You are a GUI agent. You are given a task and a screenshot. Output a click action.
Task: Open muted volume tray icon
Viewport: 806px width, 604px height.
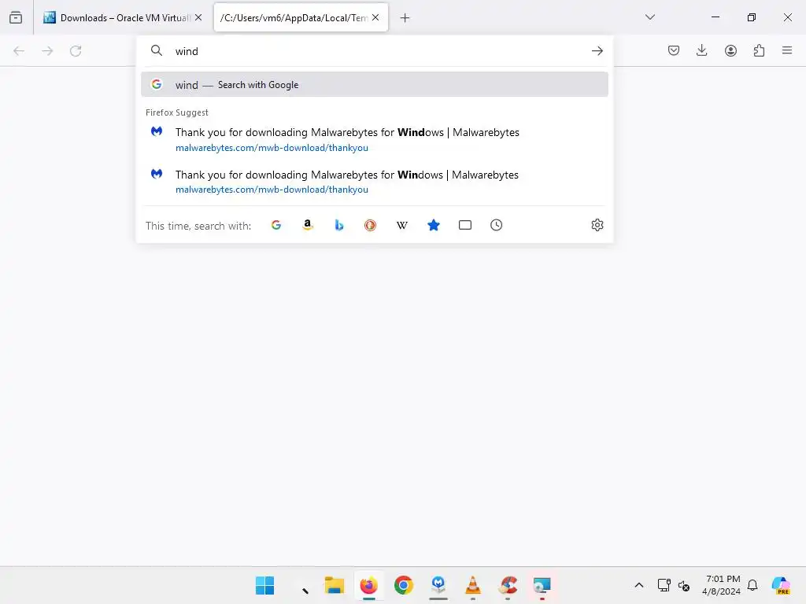[684, 585]
